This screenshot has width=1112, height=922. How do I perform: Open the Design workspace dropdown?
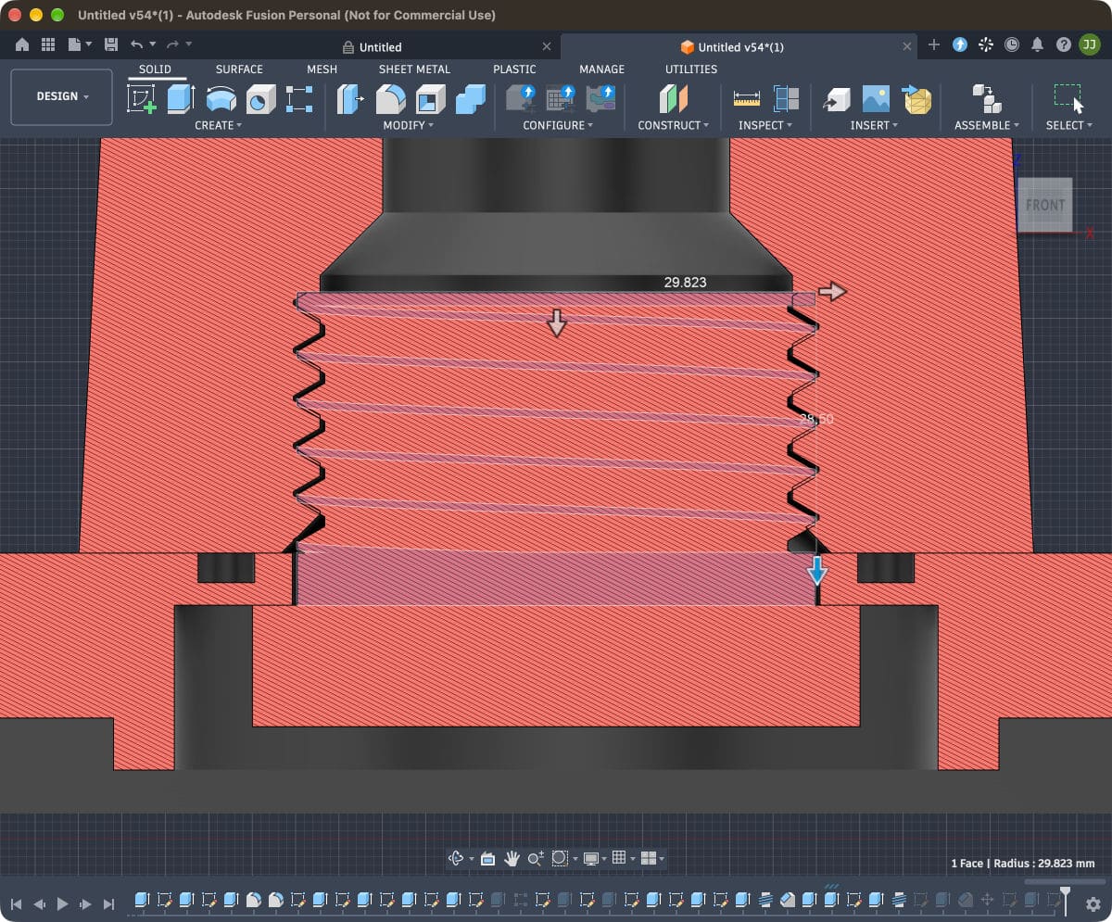coord(62,96)
